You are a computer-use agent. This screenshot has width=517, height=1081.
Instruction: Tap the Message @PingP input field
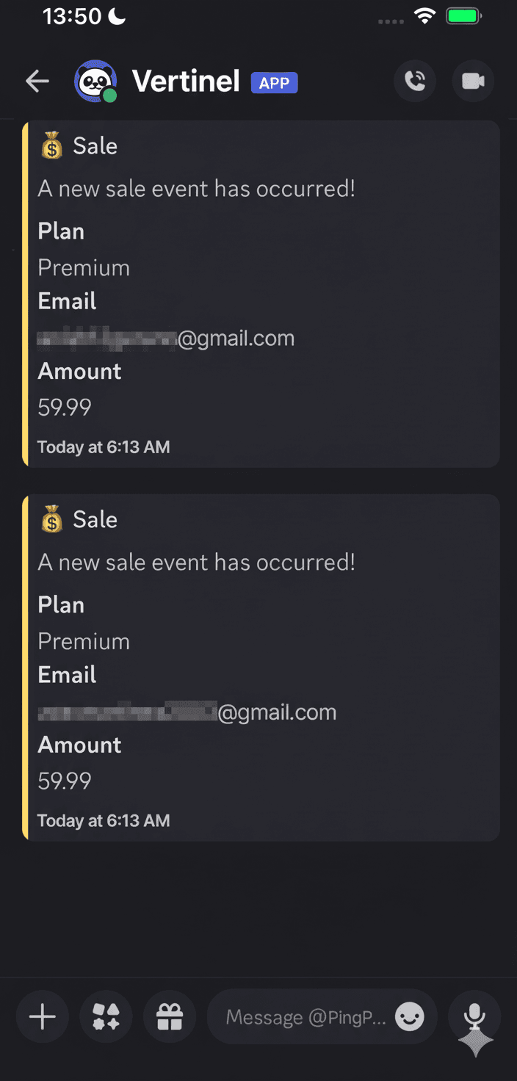tap(308, 1016)
